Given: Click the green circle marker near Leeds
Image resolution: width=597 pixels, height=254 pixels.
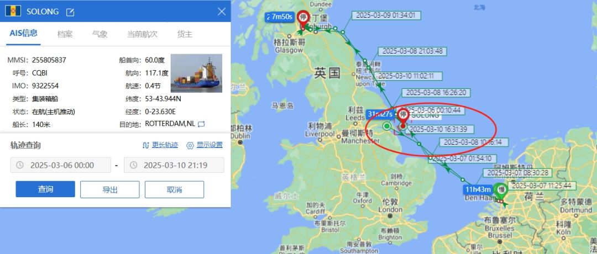Looking at the screenshot, I should point(387,126).
